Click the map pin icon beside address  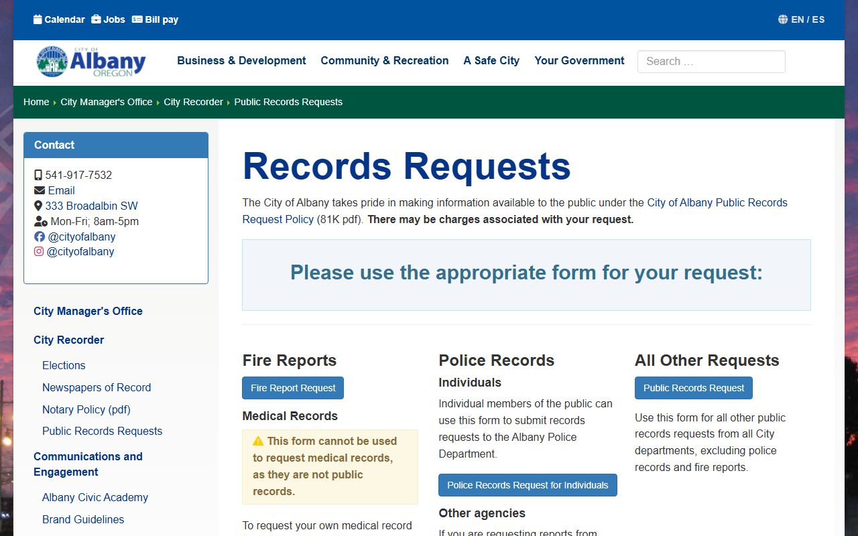(x=38, y=206)
